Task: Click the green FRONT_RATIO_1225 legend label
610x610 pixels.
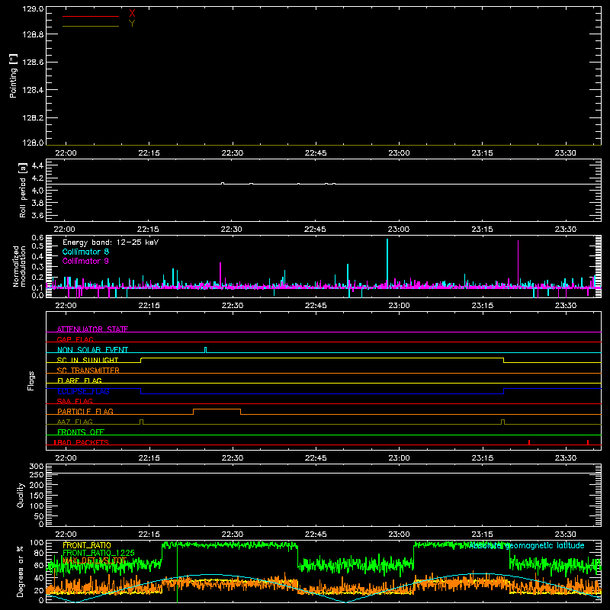Action: point(99,553)
